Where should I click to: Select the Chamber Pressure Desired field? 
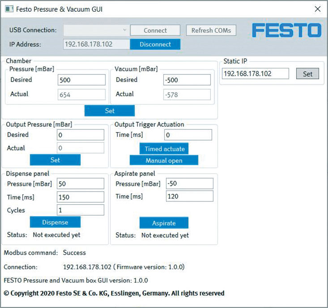[x=81, y=80]
